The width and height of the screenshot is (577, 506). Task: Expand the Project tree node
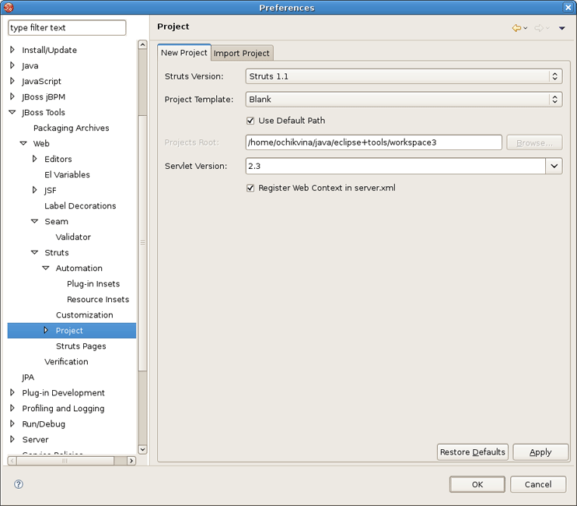click(46, 330)
